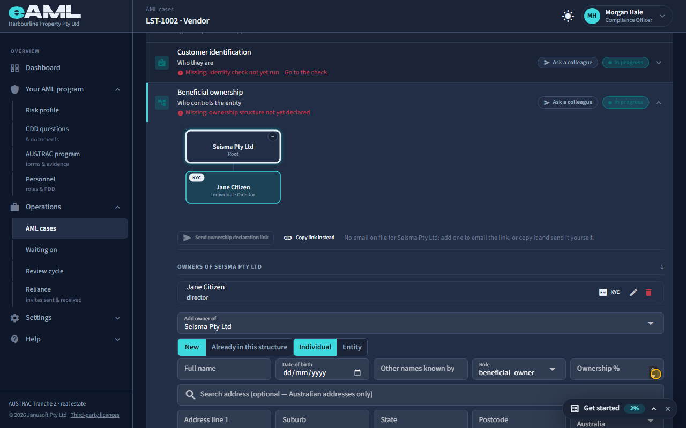The height and width of the screenshot is (428, 686).
Task: Click the 2% Get started progress badge
Action: (x=635, y=408)
